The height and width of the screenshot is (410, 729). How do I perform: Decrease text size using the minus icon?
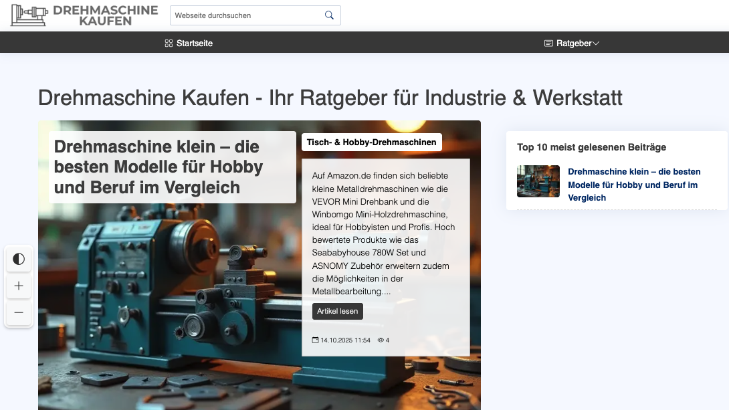coord(19,313)
